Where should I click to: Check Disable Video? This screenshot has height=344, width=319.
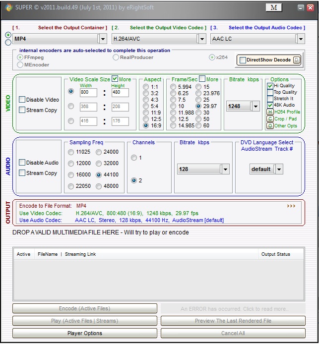click(22, 99)
